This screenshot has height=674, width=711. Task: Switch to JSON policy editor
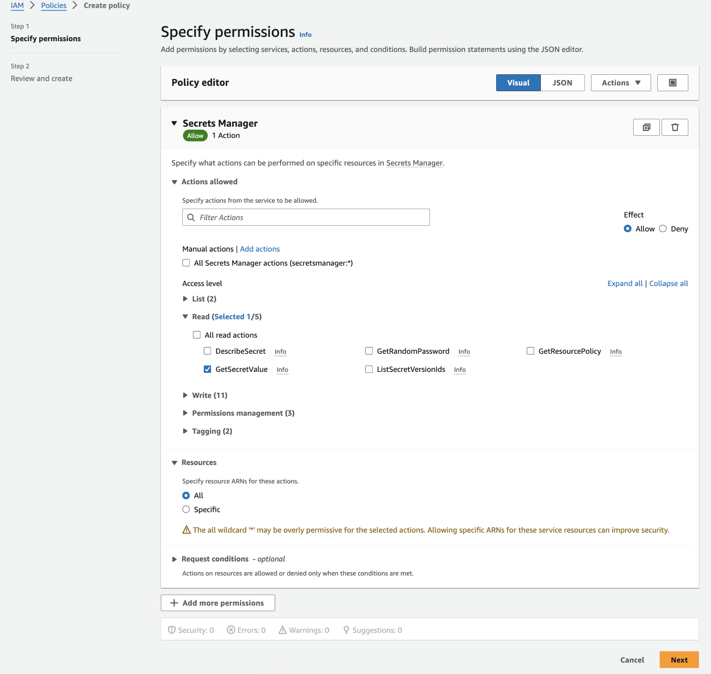point(562,82)
